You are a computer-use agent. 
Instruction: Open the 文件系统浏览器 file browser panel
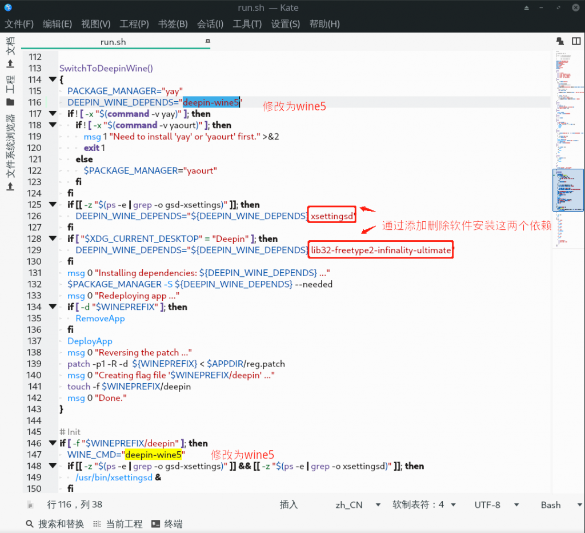tap(10, 152)
